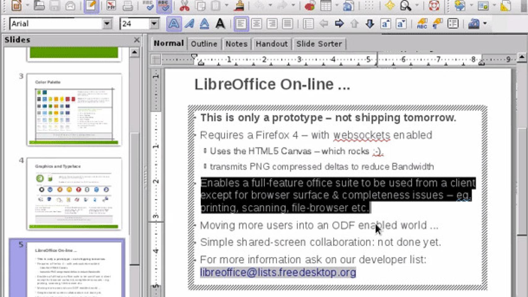
Task: Select Justified alignment
Action: (x=288, y=24)
